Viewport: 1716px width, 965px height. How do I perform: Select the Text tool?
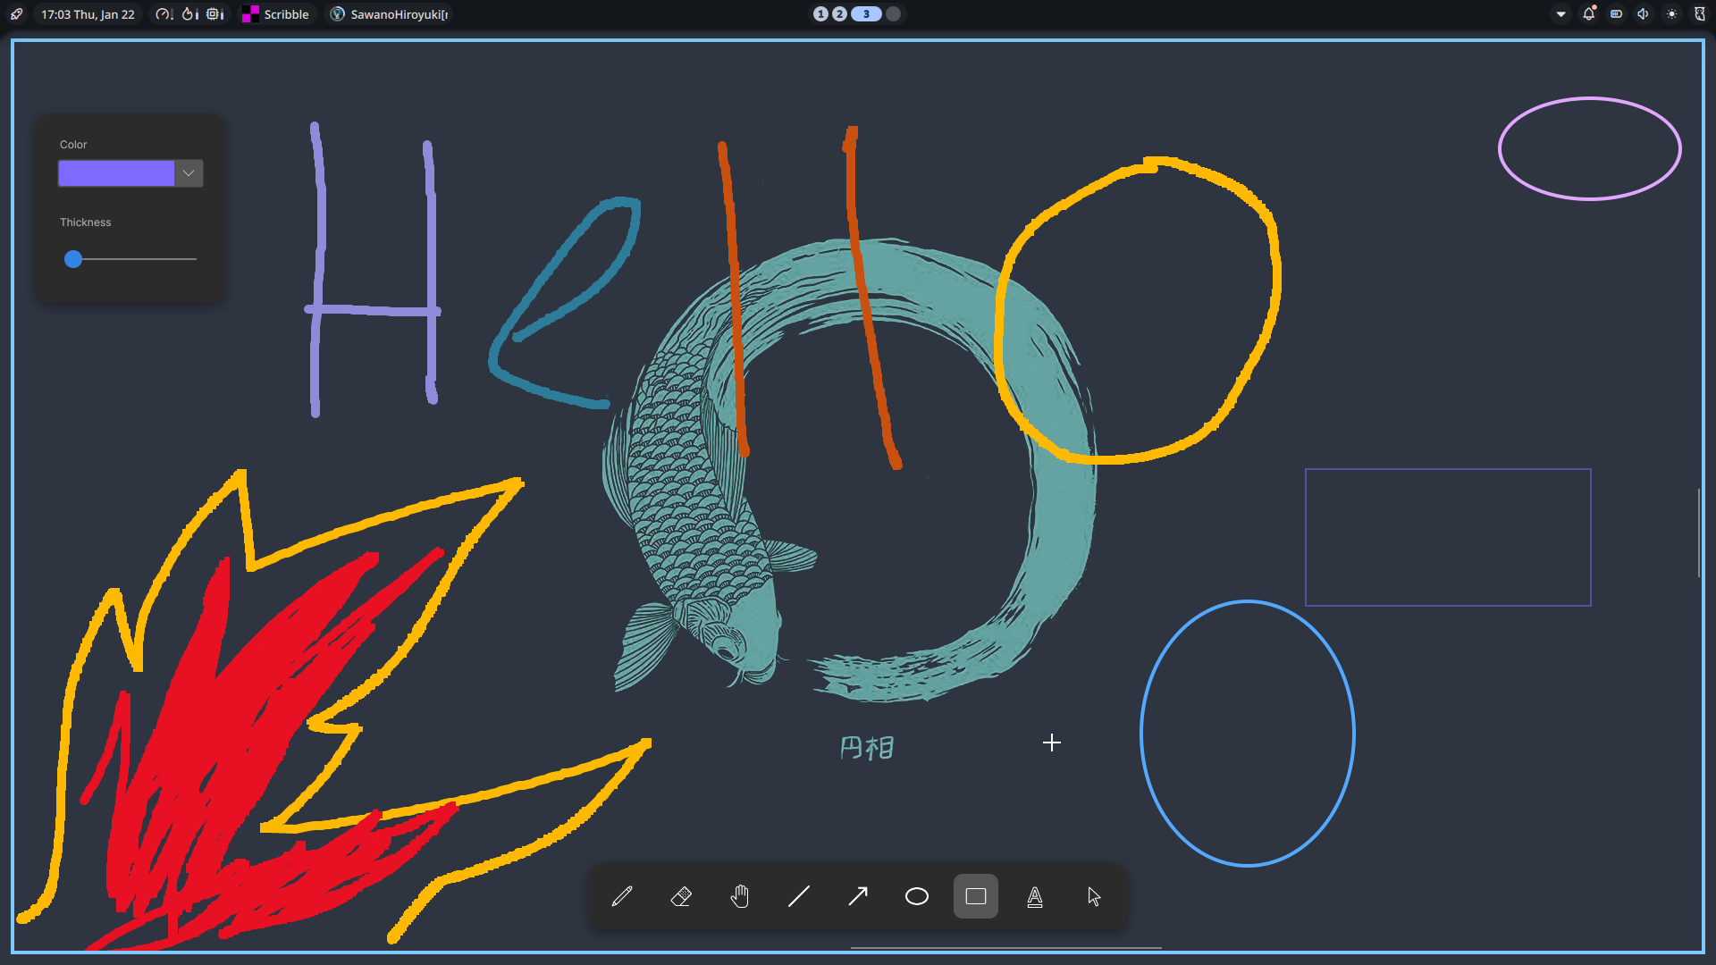point(1035,896)
